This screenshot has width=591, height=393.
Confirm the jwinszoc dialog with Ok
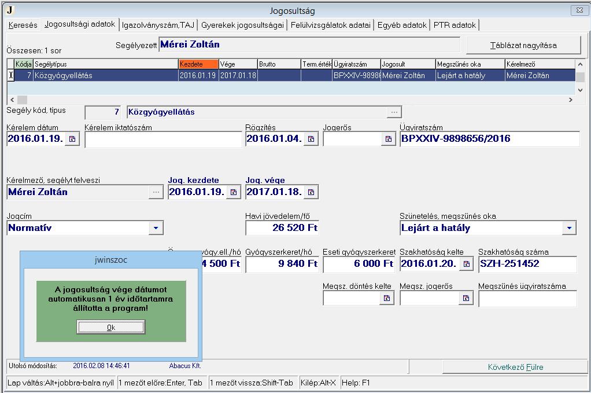(x=111, y=328)
